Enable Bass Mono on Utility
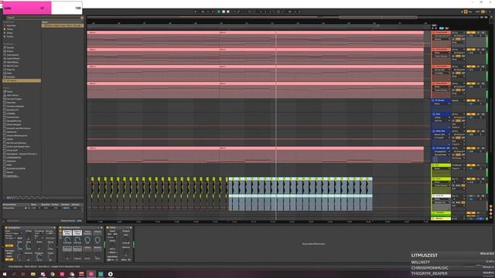The width and height of the screenshot is (495, 278). 112,257
